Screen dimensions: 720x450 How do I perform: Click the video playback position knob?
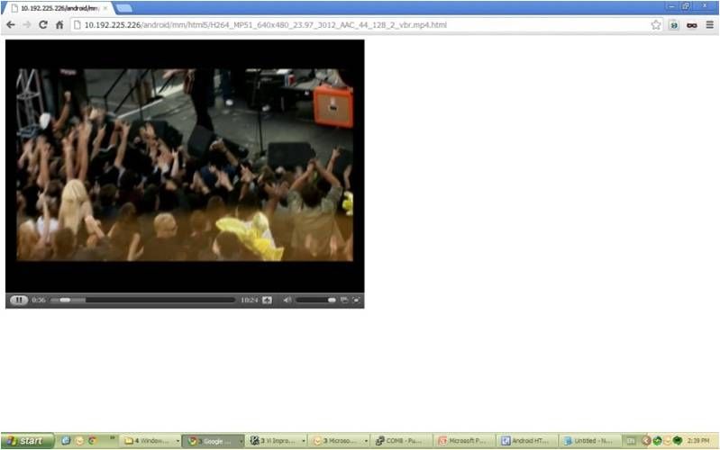(x=65, y=300)
